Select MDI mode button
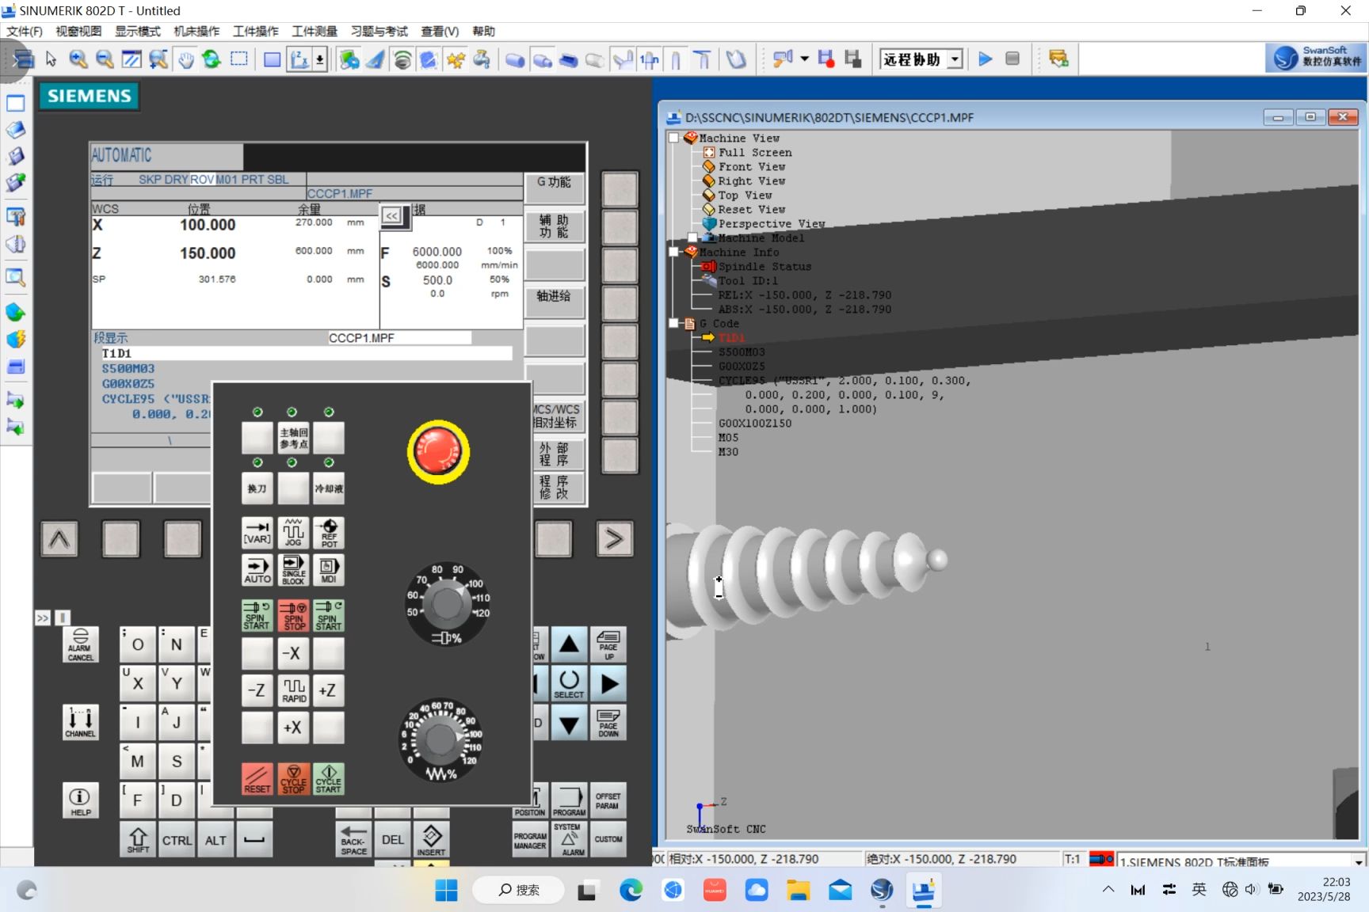 (x=329, y=569)
